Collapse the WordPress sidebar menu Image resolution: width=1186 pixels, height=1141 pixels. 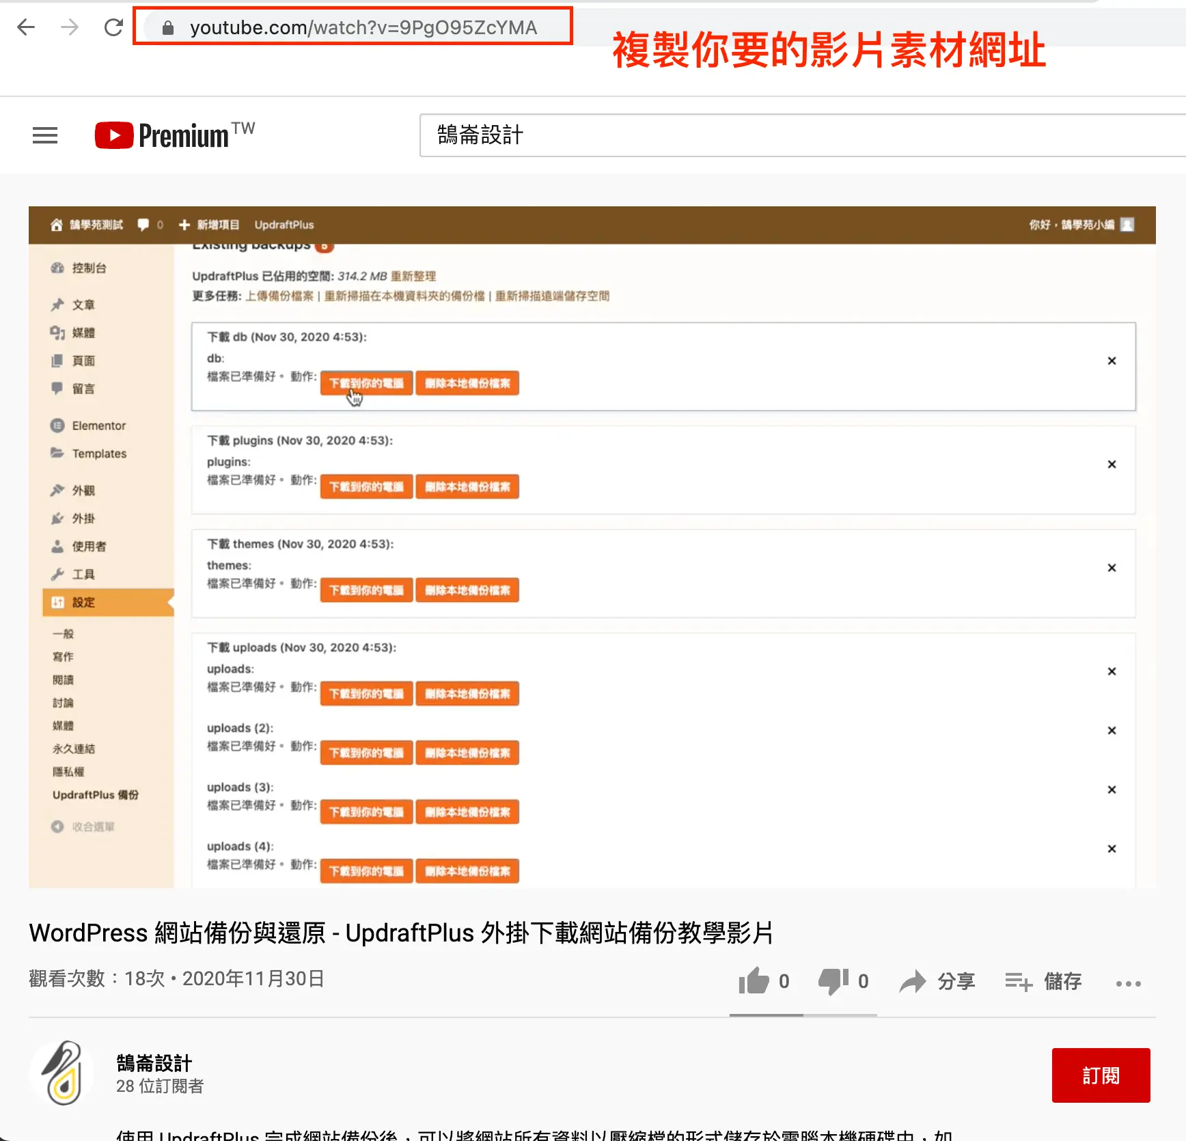(83, 827)
